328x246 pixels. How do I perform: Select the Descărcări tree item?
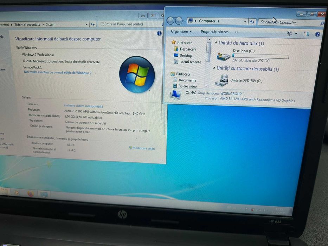(x=188, y=49)
